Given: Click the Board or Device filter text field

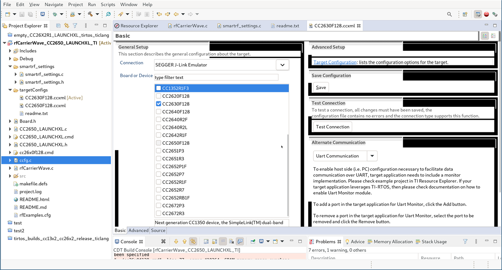Looking at the screenshot, I should pyautogui.click(x=216, y=77).
